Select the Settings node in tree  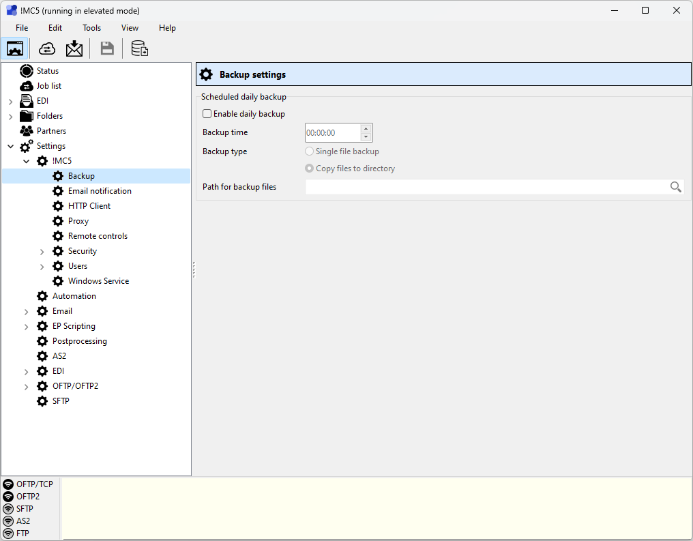51,146
